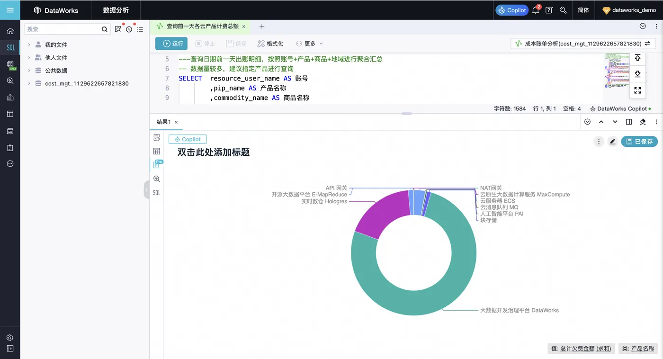663x359 pixels.
Task: Show the SQL view icon in results panel
Action: [x=157, y=193]
